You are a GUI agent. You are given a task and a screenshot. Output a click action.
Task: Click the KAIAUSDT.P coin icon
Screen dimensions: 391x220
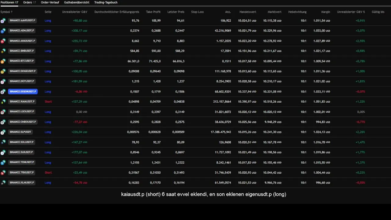tap(3, 102)
